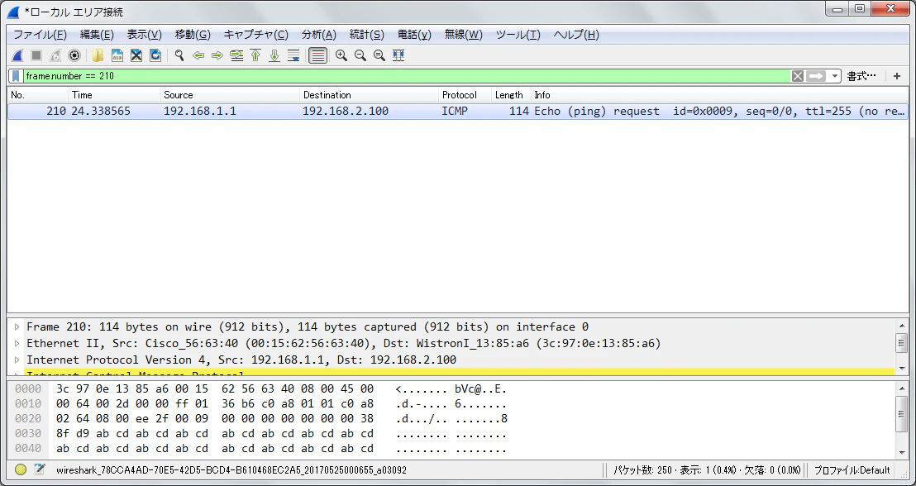Screen dimensions: 916x486
Task: Sort by the Length column header
Action: [x=511, y=94]
